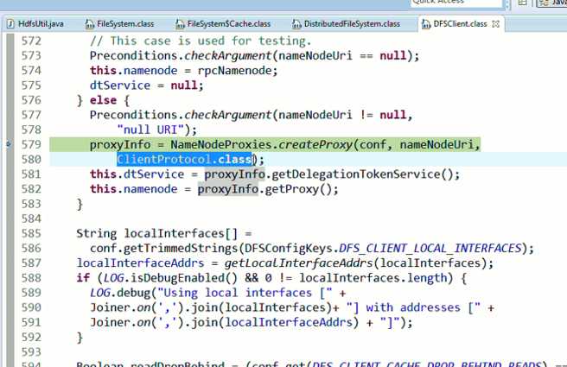Click getLocalInterfaceAddrs on line 587
The width and height of the screenshot is (567, 367).
click(298, 263)
